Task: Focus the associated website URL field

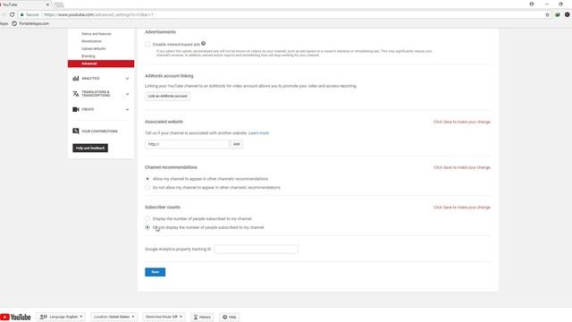Action: click(x=187, y=144)
